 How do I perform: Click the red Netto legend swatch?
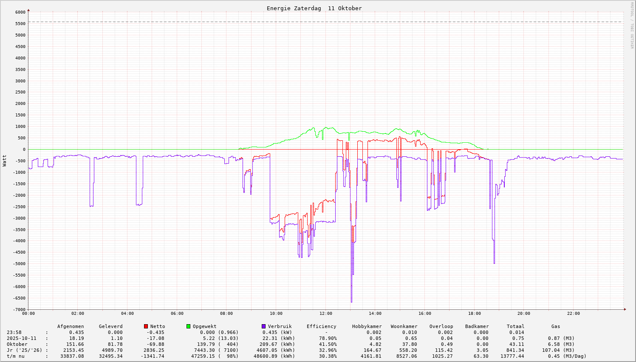(146, 326)
